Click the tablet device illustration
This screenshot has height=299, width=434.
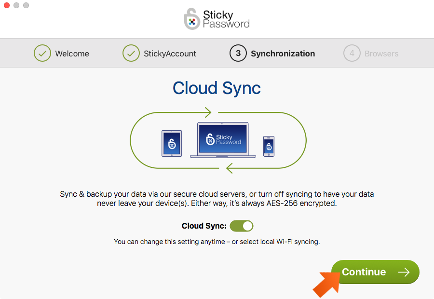point(172,143)
